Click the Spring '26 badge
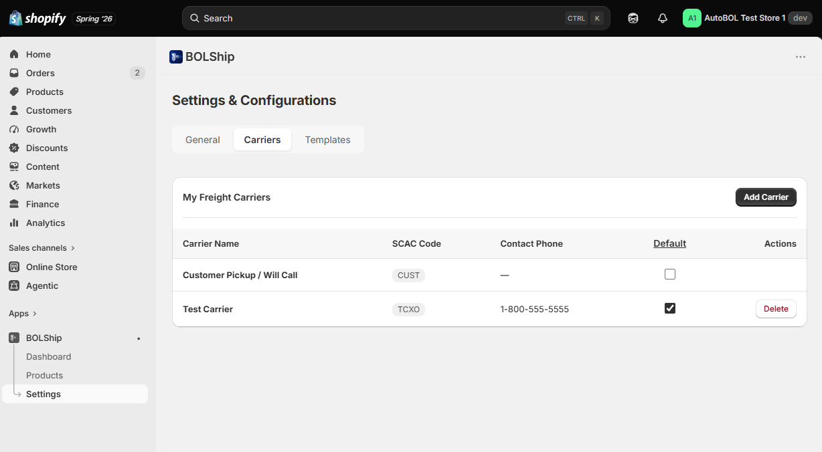The height and width of the screenshot is (452, 822). point(94,19)
